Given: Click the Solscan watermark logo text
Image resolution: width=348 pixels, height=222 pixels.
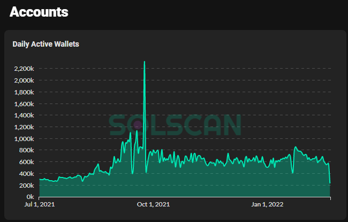Looking at the screenshot, I should [x=175, y=124].
